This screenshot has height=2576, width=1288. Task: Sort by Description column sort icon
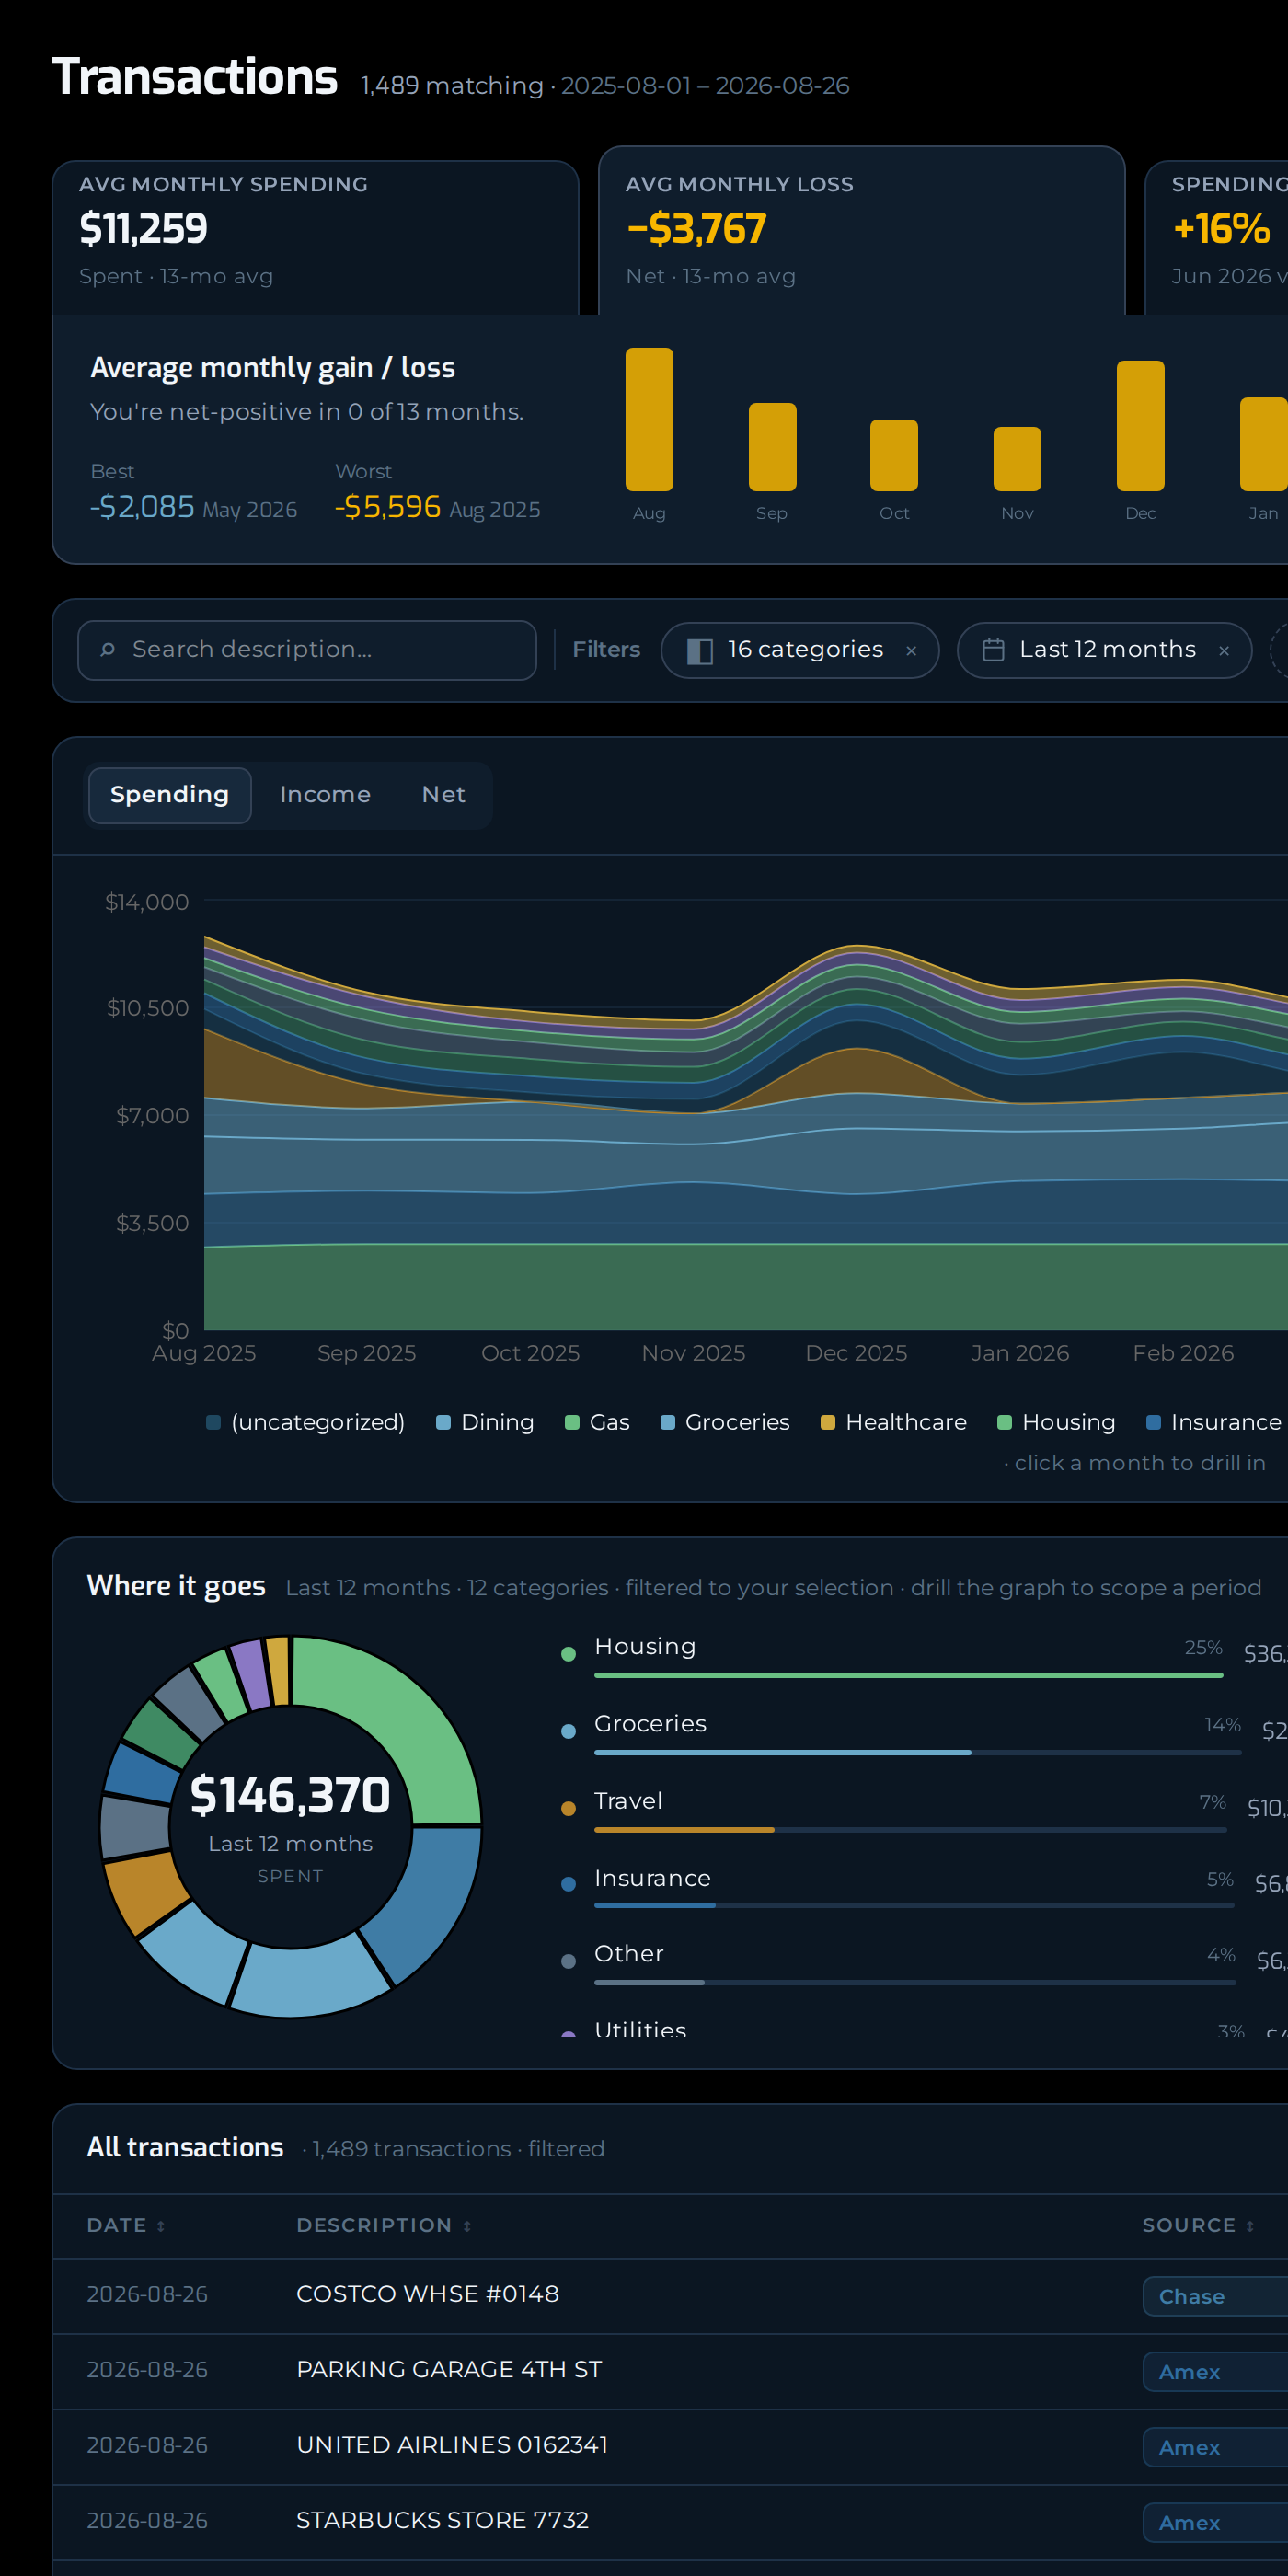coord(467,2225)
